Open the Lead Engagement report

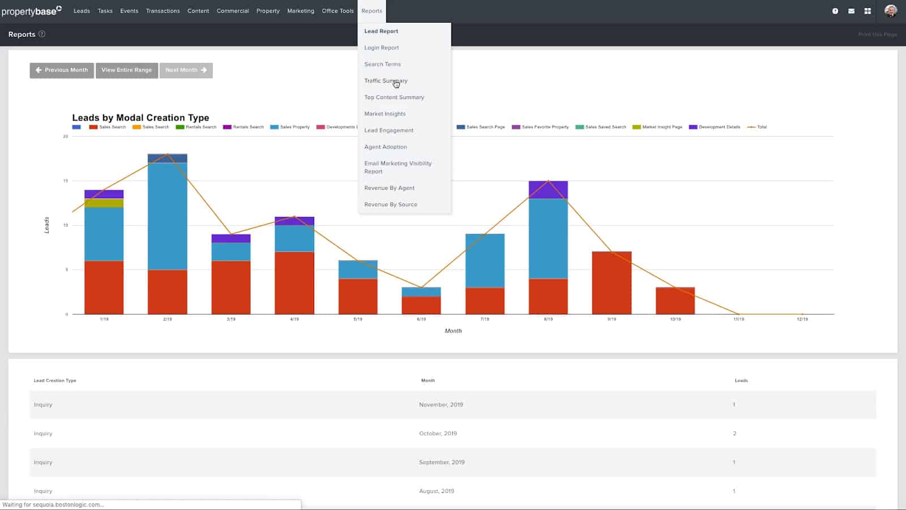389,130
